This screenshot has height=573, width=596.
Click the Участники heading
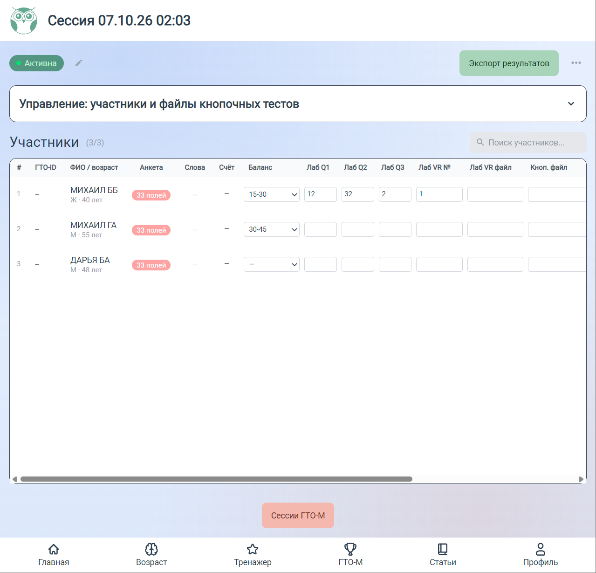coord(44,142)
